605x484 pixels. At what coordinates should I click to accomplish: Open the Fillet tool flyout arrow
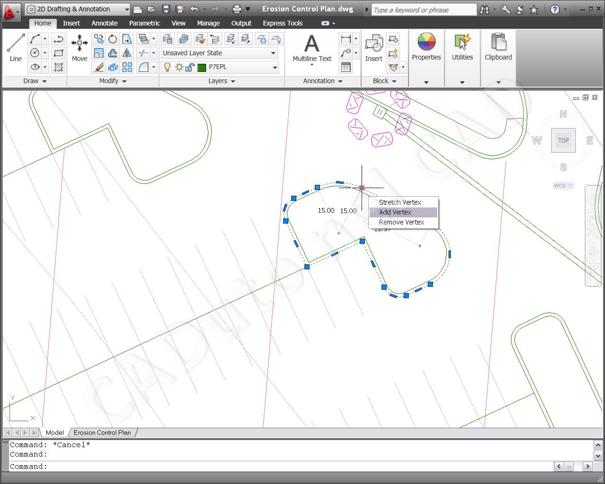click(x=154, y=67)
